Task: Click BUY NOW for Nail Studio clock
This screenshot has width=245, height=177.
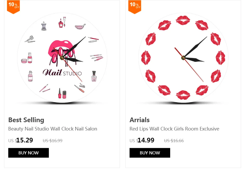Action: click(28, 153)
